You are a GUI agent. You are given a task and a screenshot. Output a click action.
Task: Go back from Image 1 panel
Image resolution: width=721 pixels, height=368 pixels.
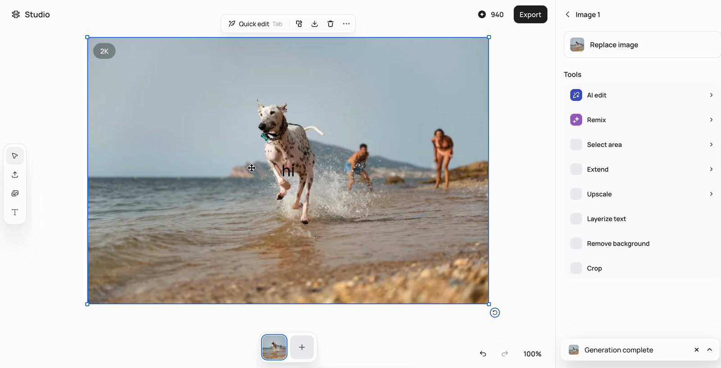tap(567, 14)
